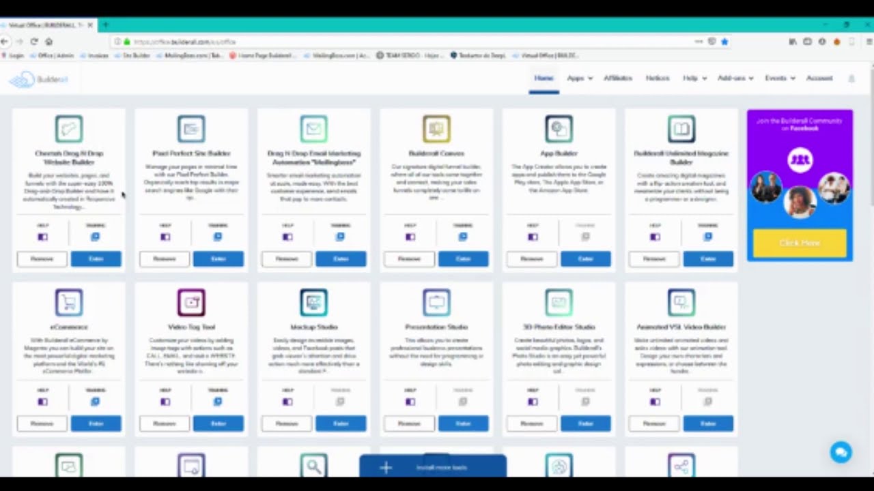Enter the Animated VSL Video Builder
This screenshot has height=491, width=874.
708,423
